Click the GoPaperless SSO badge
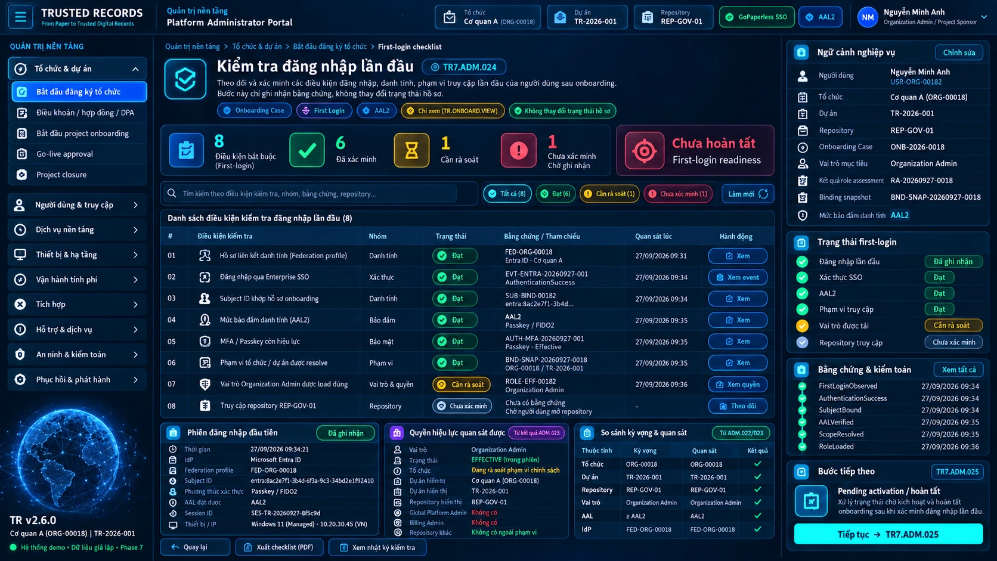Screen dimensions: 997x561 tap(757, 17)
